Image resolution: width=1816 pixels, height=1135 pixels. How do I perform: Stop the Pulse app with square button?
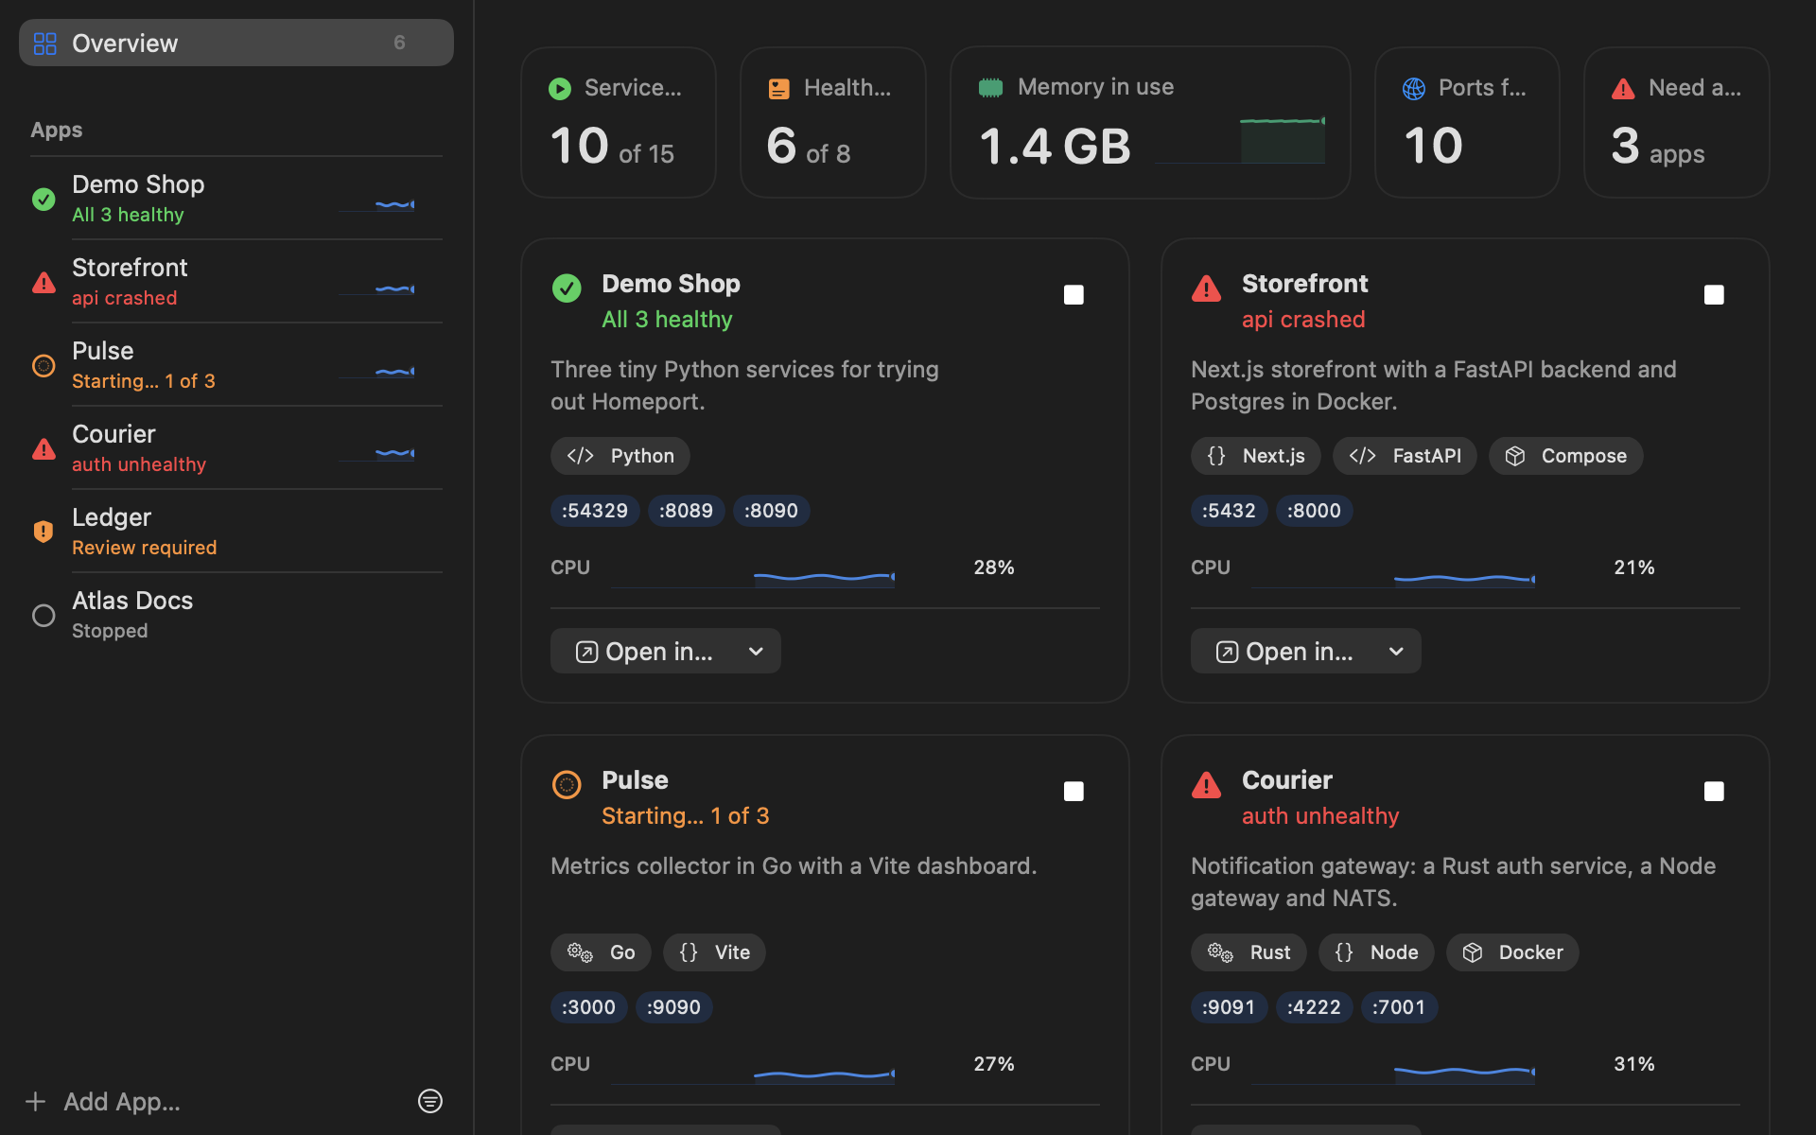click(x=1074, y=792)
